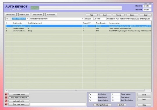The height and width of the screenshot is (110, 157).
Task: Click the 'Auto Load script' button
Action: click(19, 104)
